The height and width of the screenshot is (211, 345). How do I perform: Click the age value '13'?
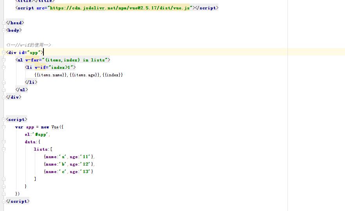coord(85,171)
